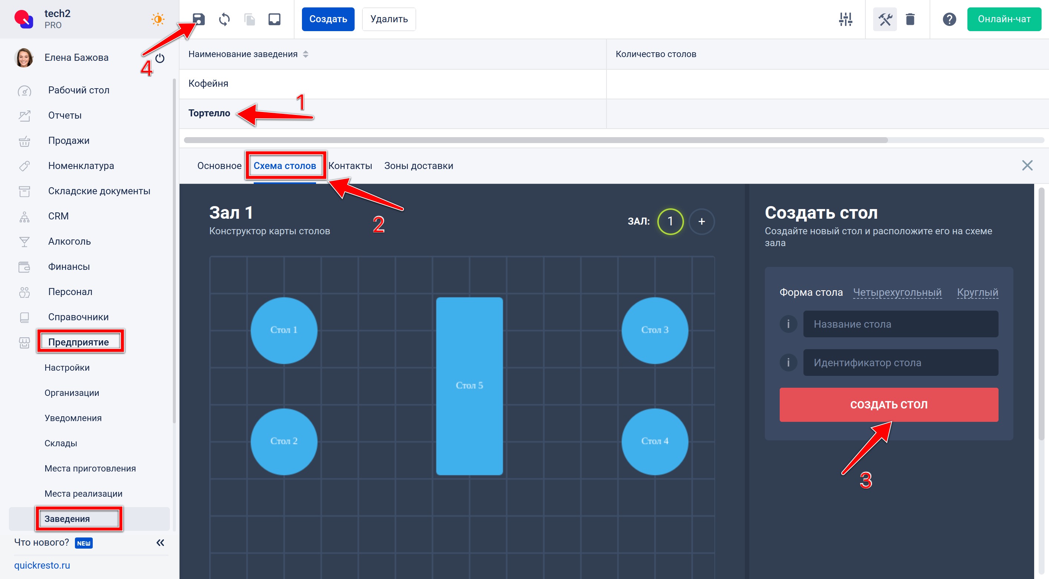Viewport: 1049px width, 579px height.
Task: Open quickresto.ru link
Action: tap(42, 565)
